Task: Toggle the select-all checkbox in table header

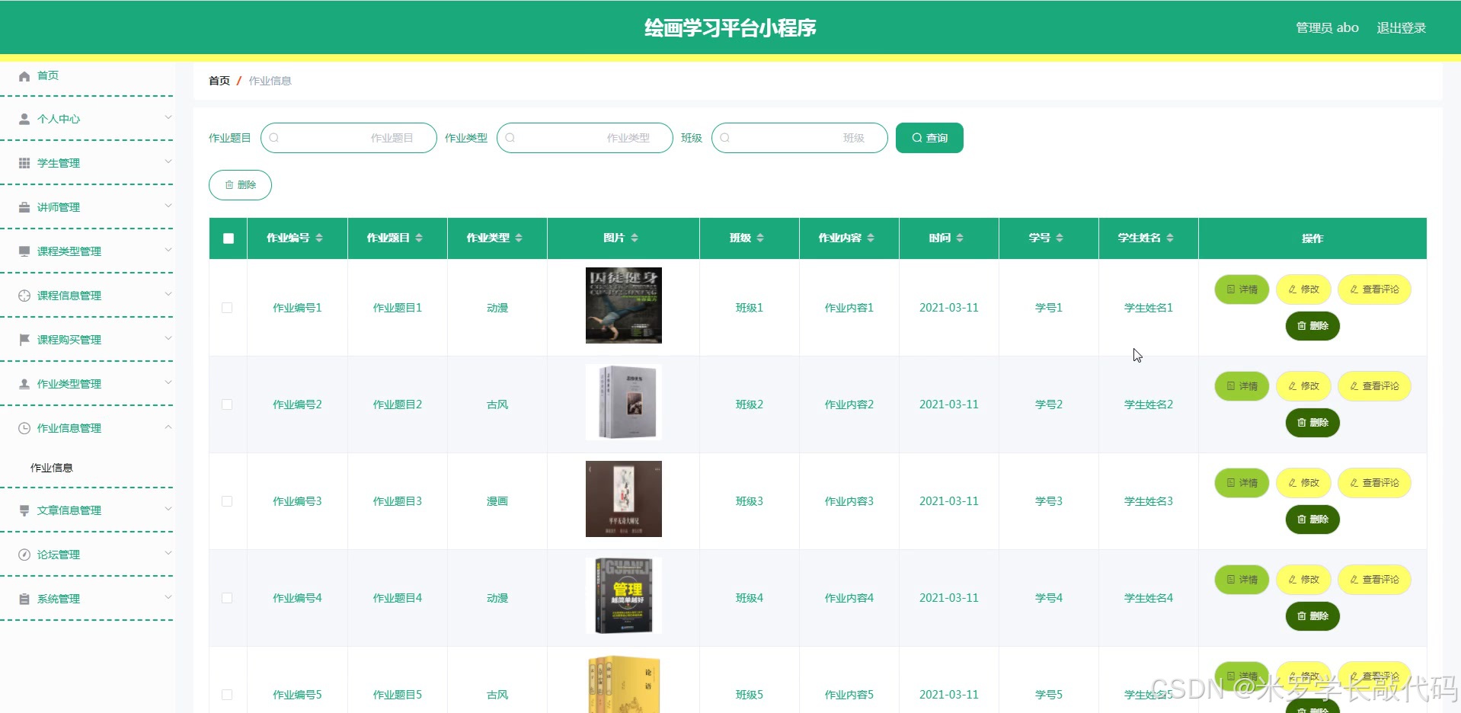Action: click(229, 238)
